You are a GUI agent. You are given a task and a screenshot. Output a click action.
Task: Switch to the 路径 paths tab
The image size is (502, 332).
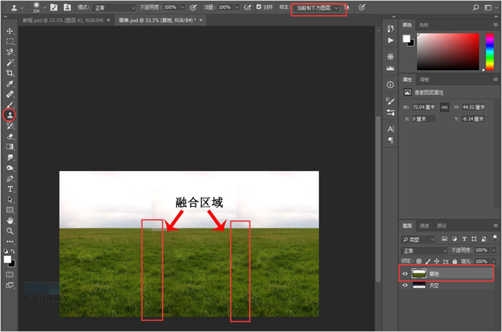[442, 226]
